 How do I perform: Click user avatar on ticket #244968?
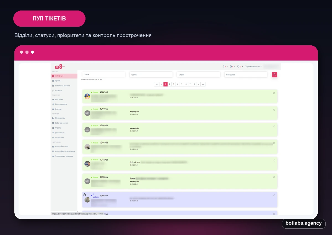point(87,96)
